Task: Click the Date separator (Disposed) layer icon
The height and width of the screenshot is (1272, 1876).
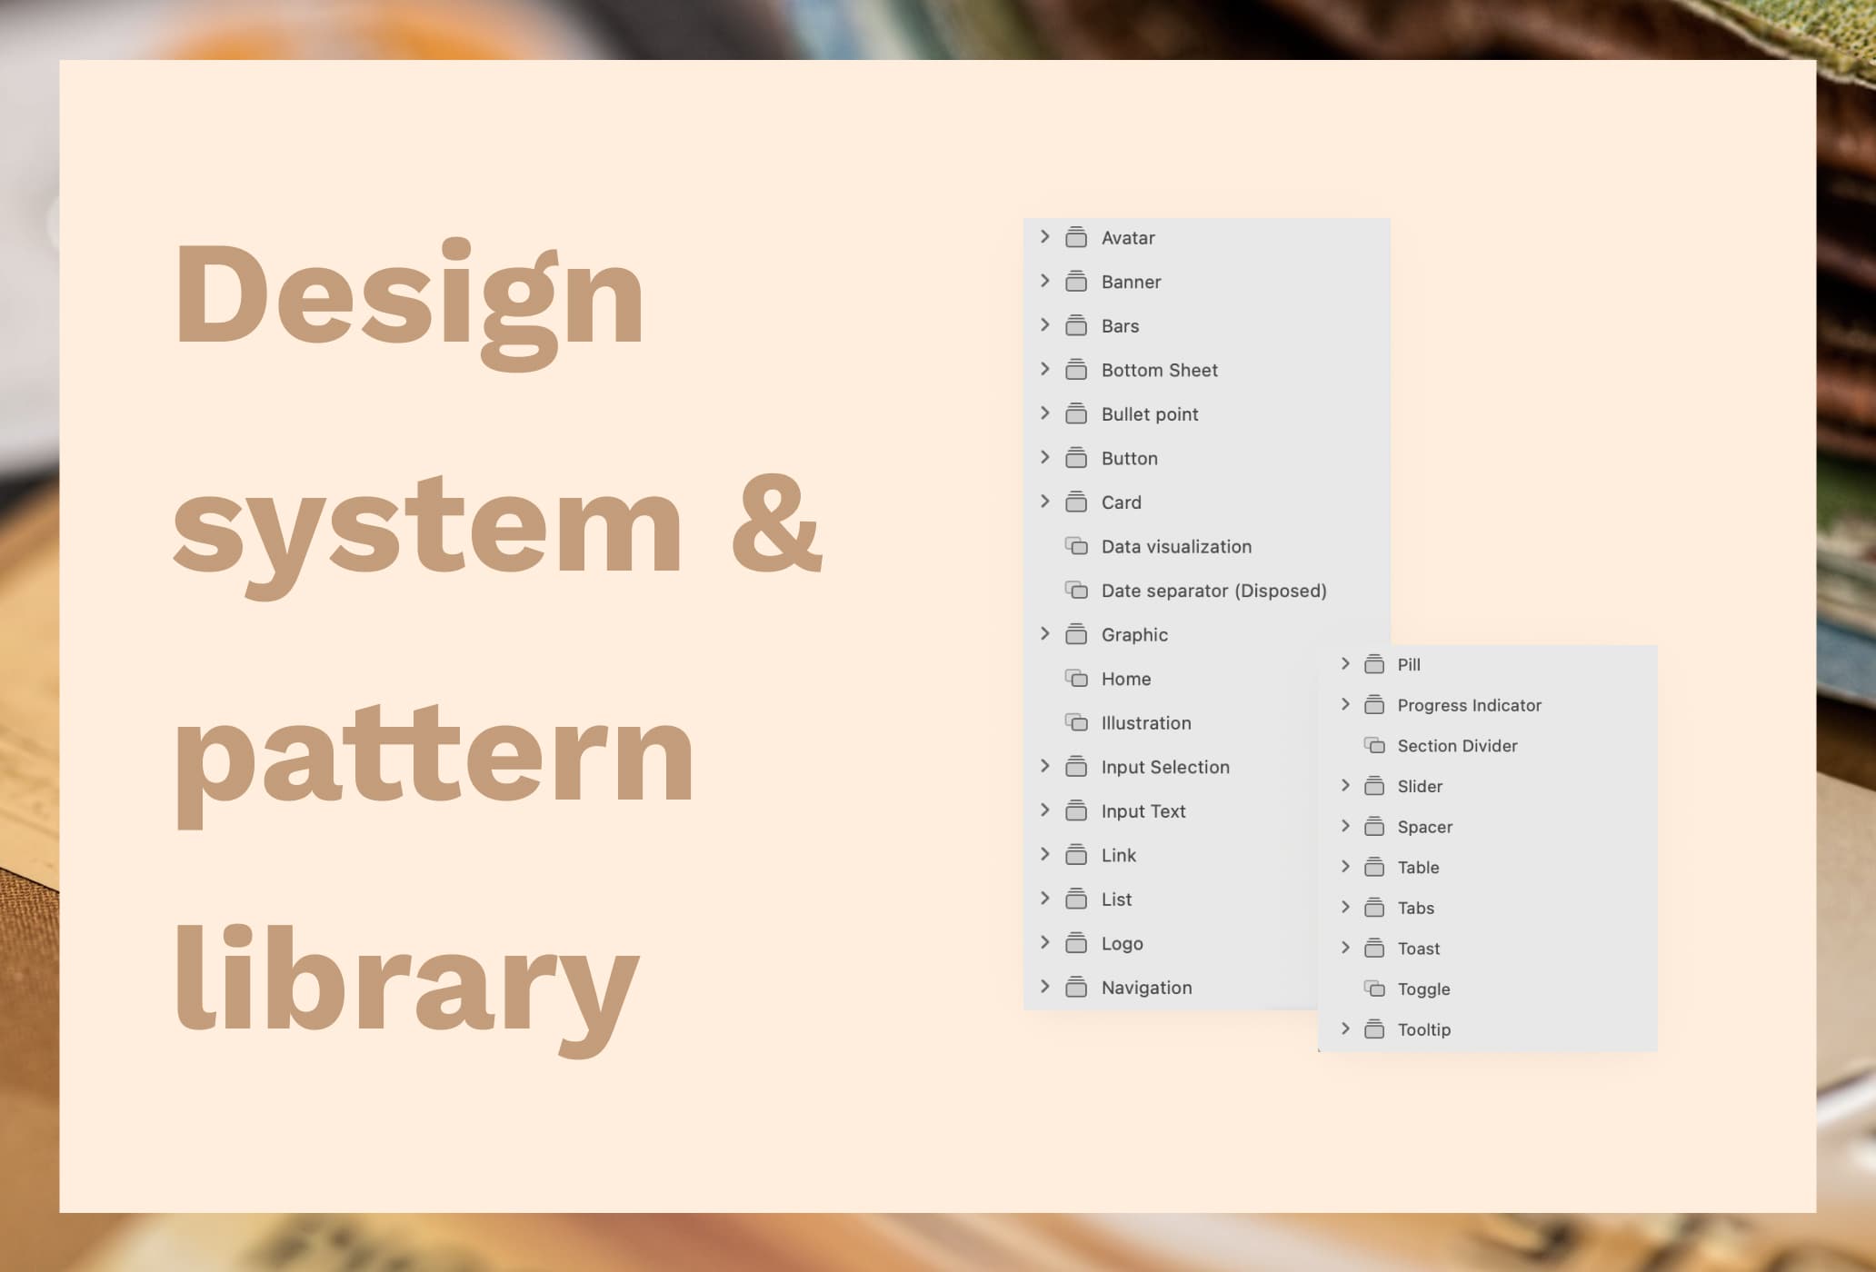Action: [x=1076, y=591]
